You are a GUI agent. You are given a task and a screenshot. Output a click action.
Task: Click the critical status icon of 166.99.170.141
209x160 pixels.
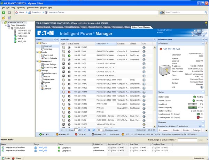[69, 92]
